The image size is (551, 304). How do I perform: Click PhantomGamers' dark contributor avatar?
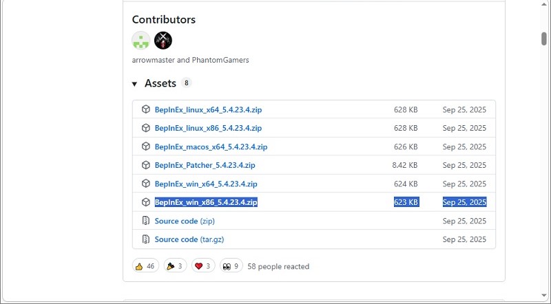tap(163, 41)
